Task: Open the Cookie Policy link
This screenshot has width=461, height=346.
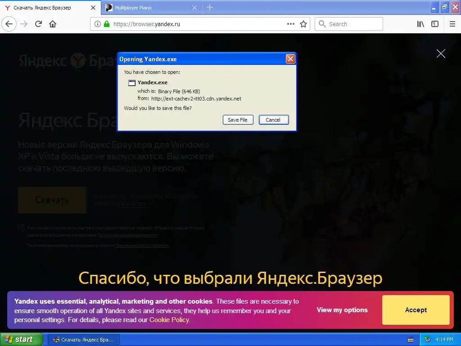Action: pyautogui.click(x=169, y=320)
